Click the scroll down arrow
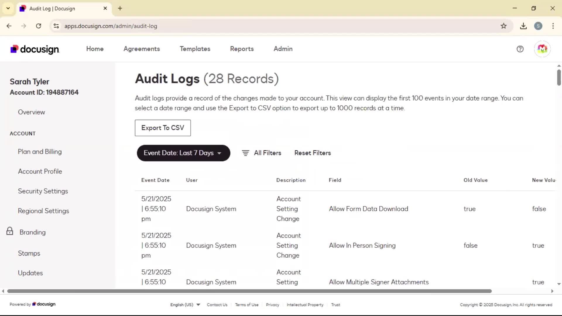 tap(559, 284)
